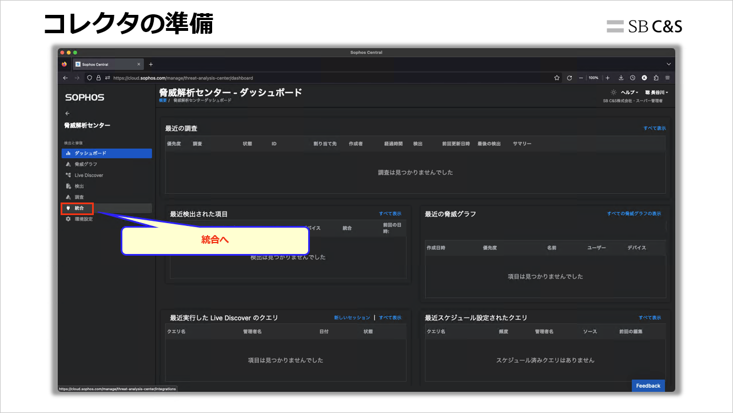Image resolution: width=733 pixels, height=413 pixels.
Task: Click the browser Forward button
Action: tap(77, 78)
